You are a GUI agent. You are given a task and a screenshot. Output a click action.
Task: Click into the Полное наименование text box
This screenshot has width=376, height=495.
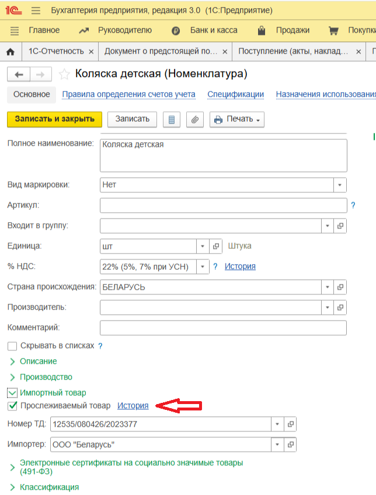pyautogui.click(x=223, y=156)
